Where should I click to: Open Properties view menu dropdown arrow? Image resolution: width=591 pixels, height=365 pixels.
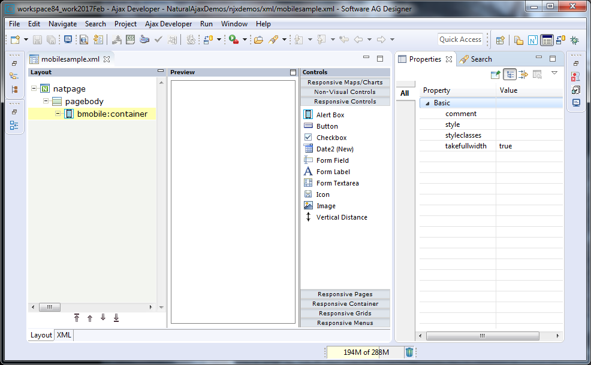554,73
